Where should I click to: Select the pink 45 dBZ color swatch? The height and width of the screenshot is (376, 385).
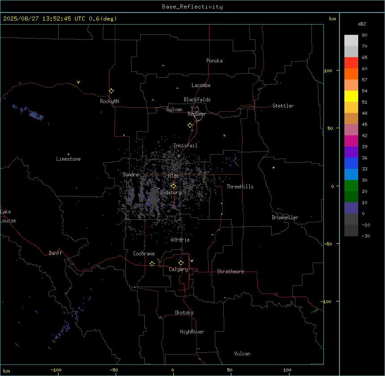[x=351, y=130]
